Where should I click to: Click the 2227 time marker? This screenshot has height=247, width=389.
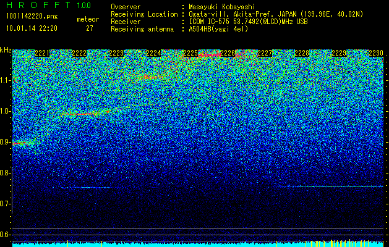tap(265, 53)
